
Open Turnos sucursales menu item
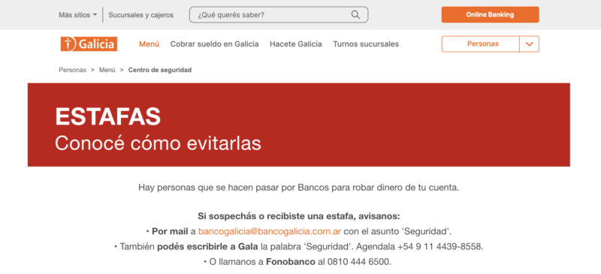(x=366, y=44)
